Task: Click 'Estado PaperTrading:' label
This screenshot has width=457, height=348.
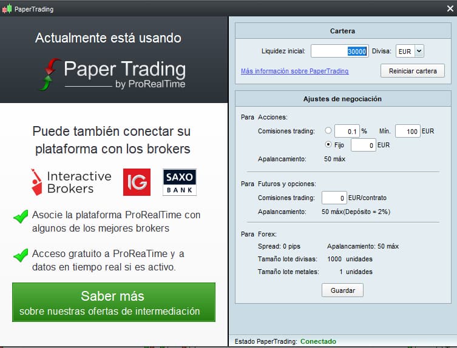Action: click(x=266, y=341)
